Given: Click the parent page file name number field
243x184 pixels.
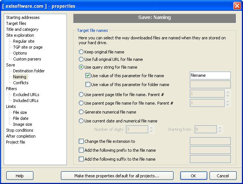Looking at the screenshot, I should (x=207, y=103).
